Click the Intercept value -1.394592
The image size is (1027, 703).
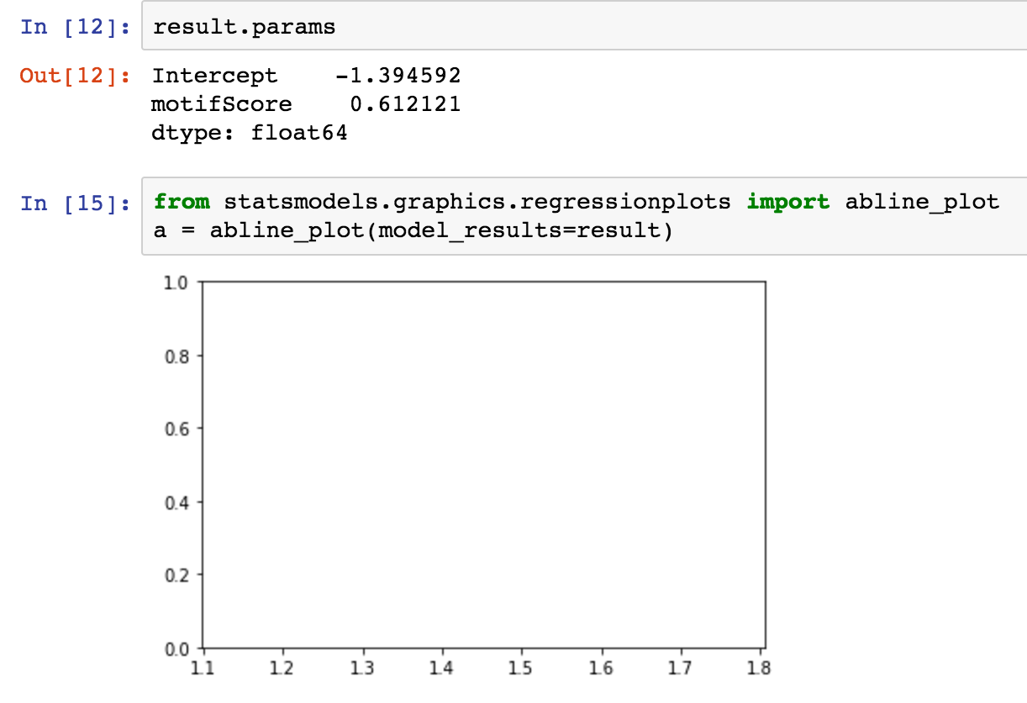(x=398, y=76)
